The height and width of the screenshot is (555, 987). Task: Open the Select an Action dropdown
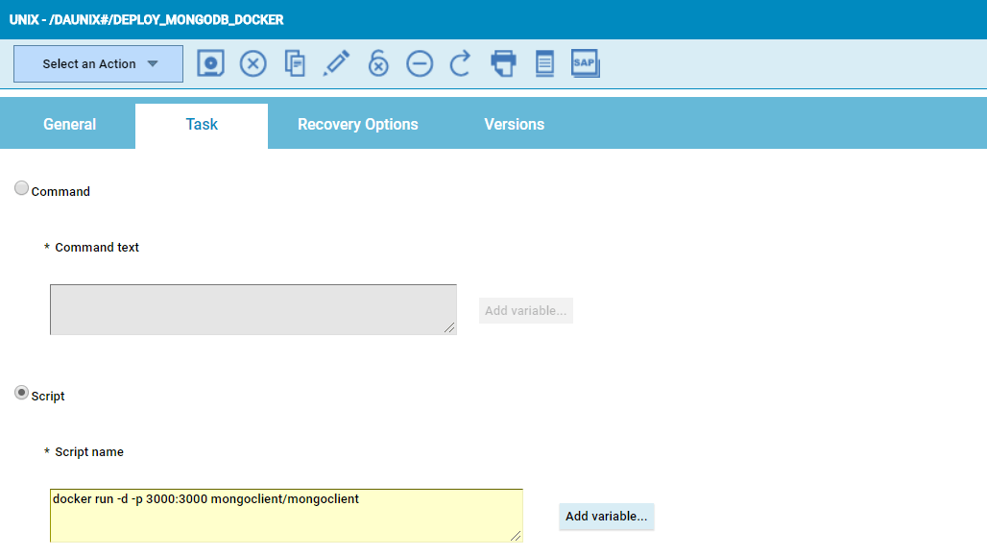(98, 63)
